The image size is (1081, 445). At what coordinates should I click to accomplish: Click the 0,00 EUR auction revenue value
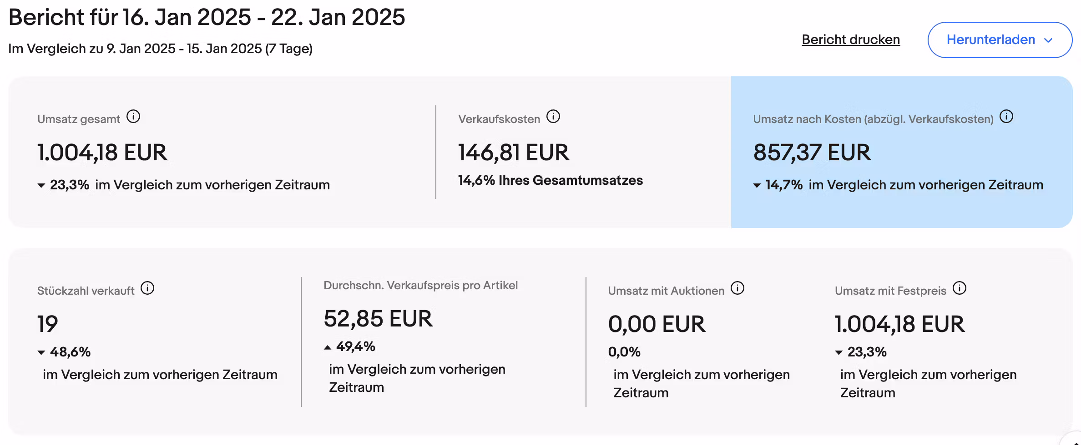click(657, 324)
